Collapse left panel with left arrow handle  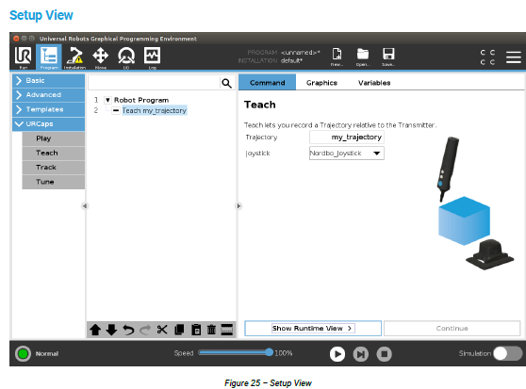84,205
